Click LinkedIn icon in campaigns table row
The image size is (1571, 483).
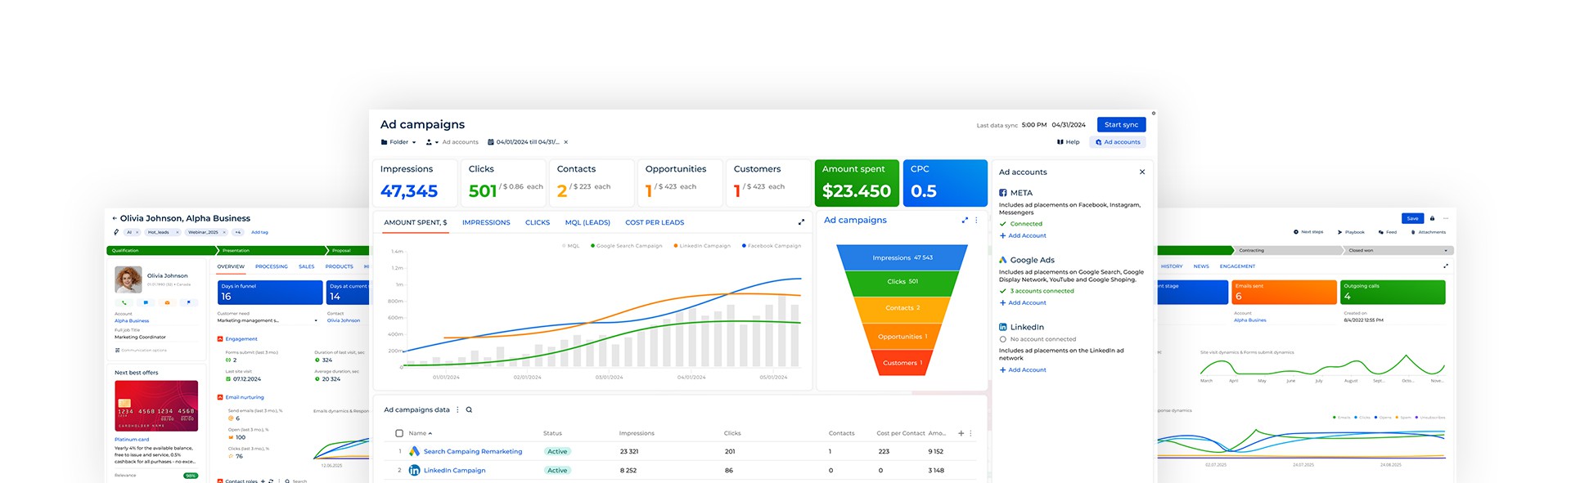coord(414,470)
